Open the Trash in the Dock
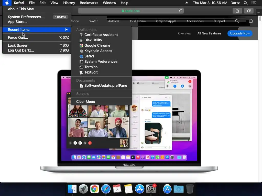This screenshot has height=196, width=262. pos(190,189)
